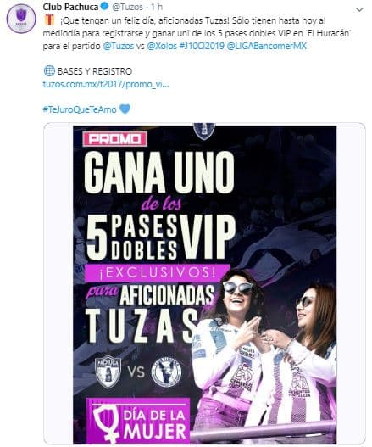
Task: Click the #J10Cl2019 hashtag
Action: [x=202, y=46]
